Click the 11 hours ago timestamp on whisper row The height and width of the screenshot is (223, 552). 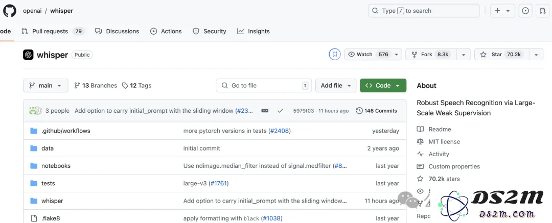pyautogui.click(x=382, y=201)
